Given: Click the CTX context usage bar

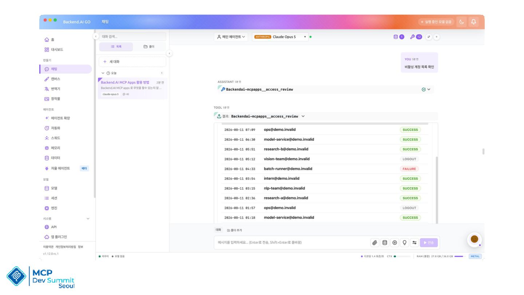Looking at the screenshot, I should coord(402,256).
